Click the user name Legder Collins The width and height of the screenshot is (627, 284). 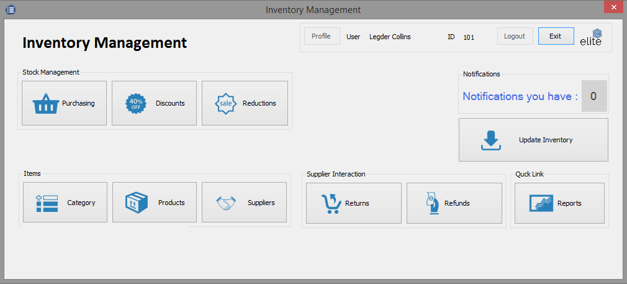(390, 37)
